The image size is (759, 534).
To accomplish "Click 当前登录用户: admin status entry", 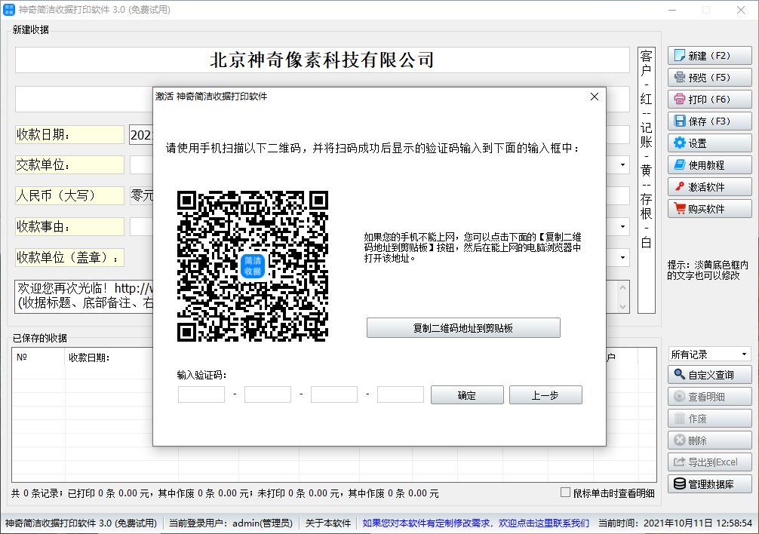I will tap(231, 523).
